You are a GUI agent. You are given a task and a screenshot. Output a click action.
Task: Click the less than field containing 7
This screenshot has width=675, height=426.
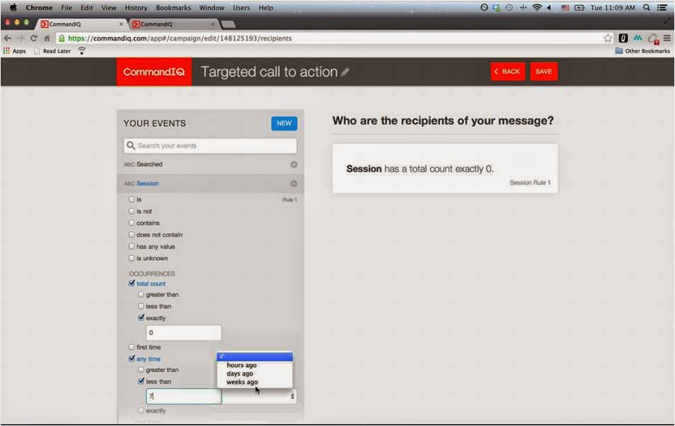click(x=184, y=396)
